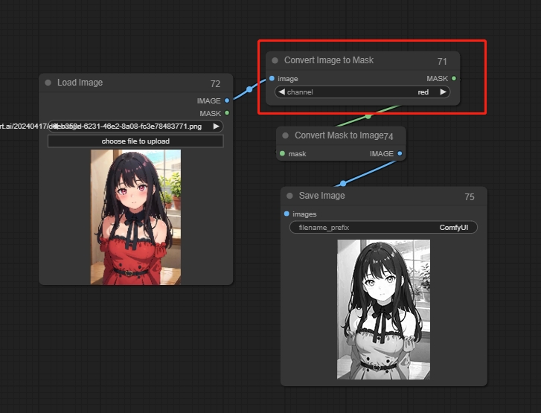541x413 pixels.
Task: Click the Load Image IMAGE output port
Action: tap(227, 100)
